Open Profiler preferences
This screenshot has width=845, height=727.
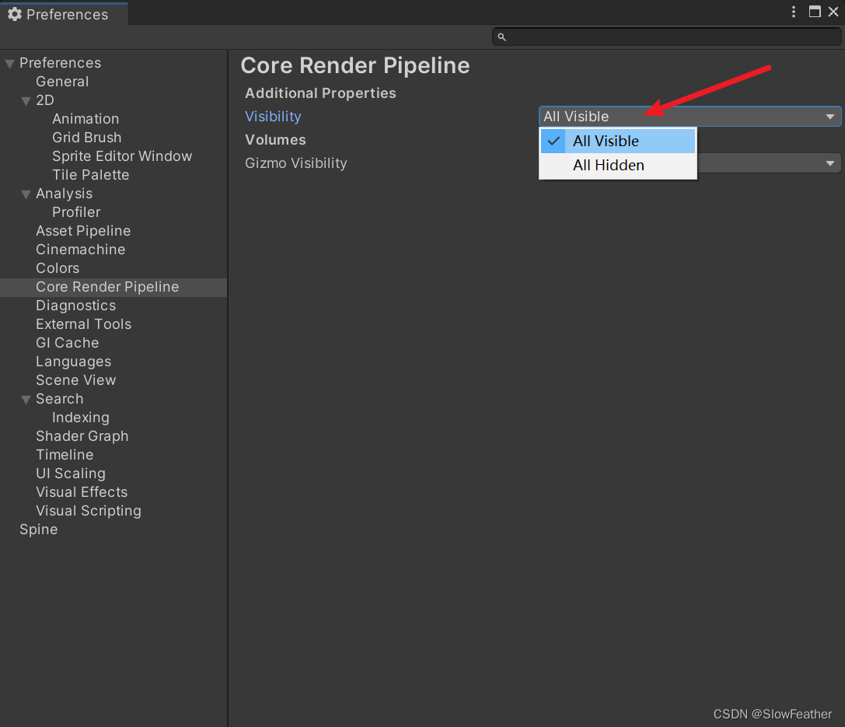(76, 212)
